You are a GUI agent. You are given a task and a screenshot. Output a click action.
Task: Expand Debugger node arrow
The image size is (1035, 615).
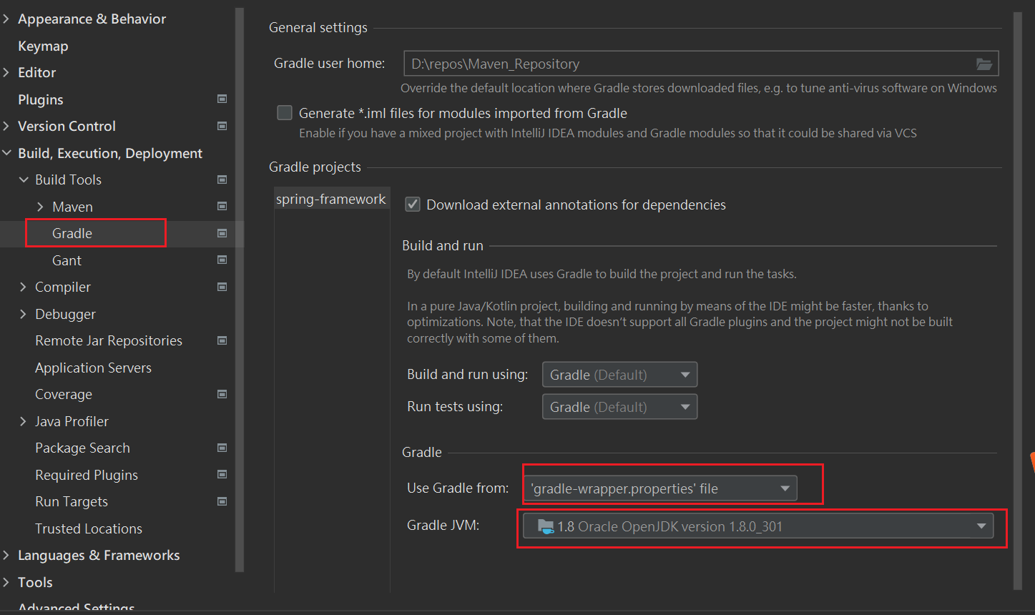click(24, 314)
